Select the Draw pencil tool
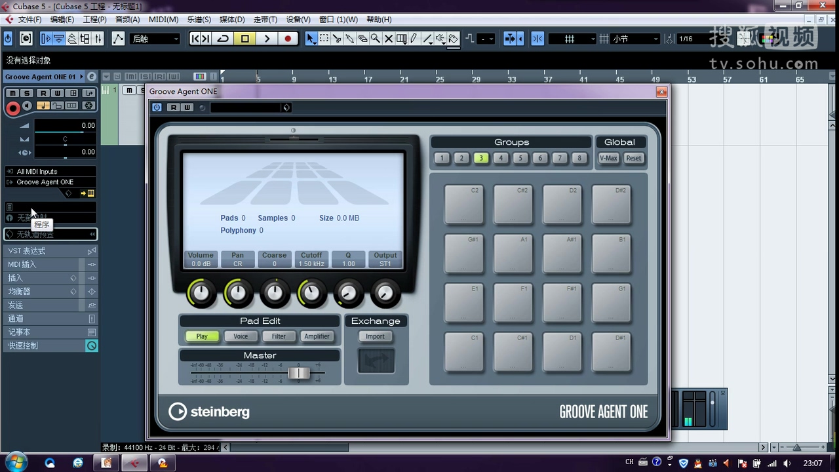839x472 pixels. [414, 38]
